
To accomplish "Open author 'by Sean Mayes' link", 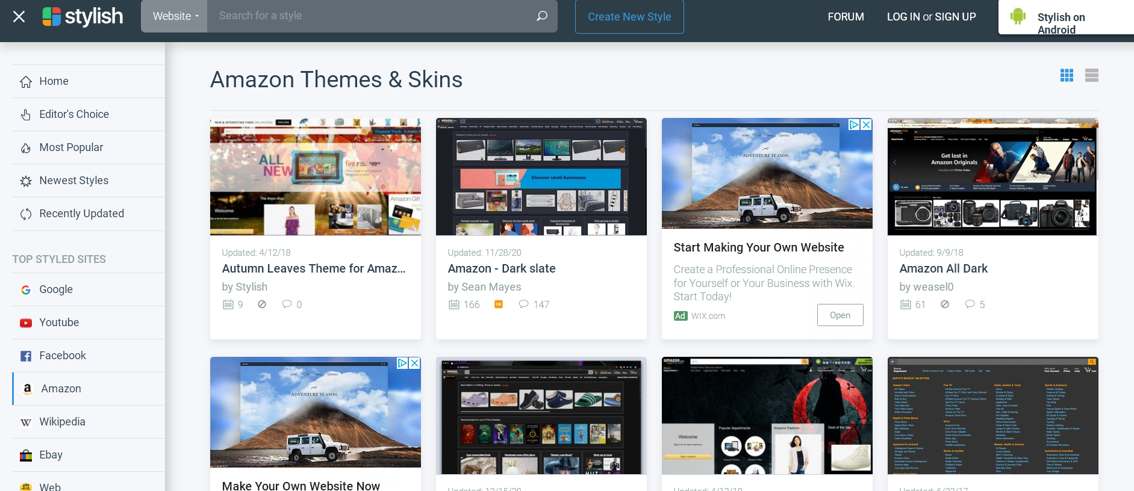I will tap(484, 287).
